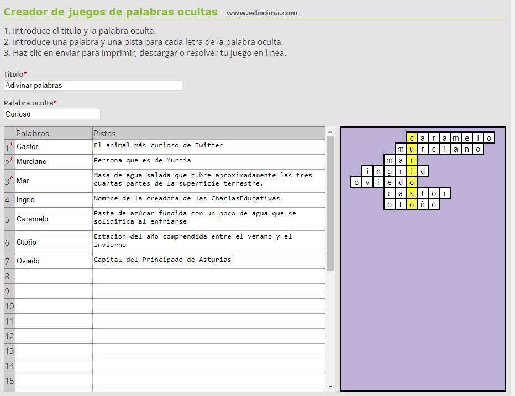The width and height of the screenshot is (515, 396).
Task: Click 'Creador de juegos de palabras ocultas' heading
Action: coord(111,12)
